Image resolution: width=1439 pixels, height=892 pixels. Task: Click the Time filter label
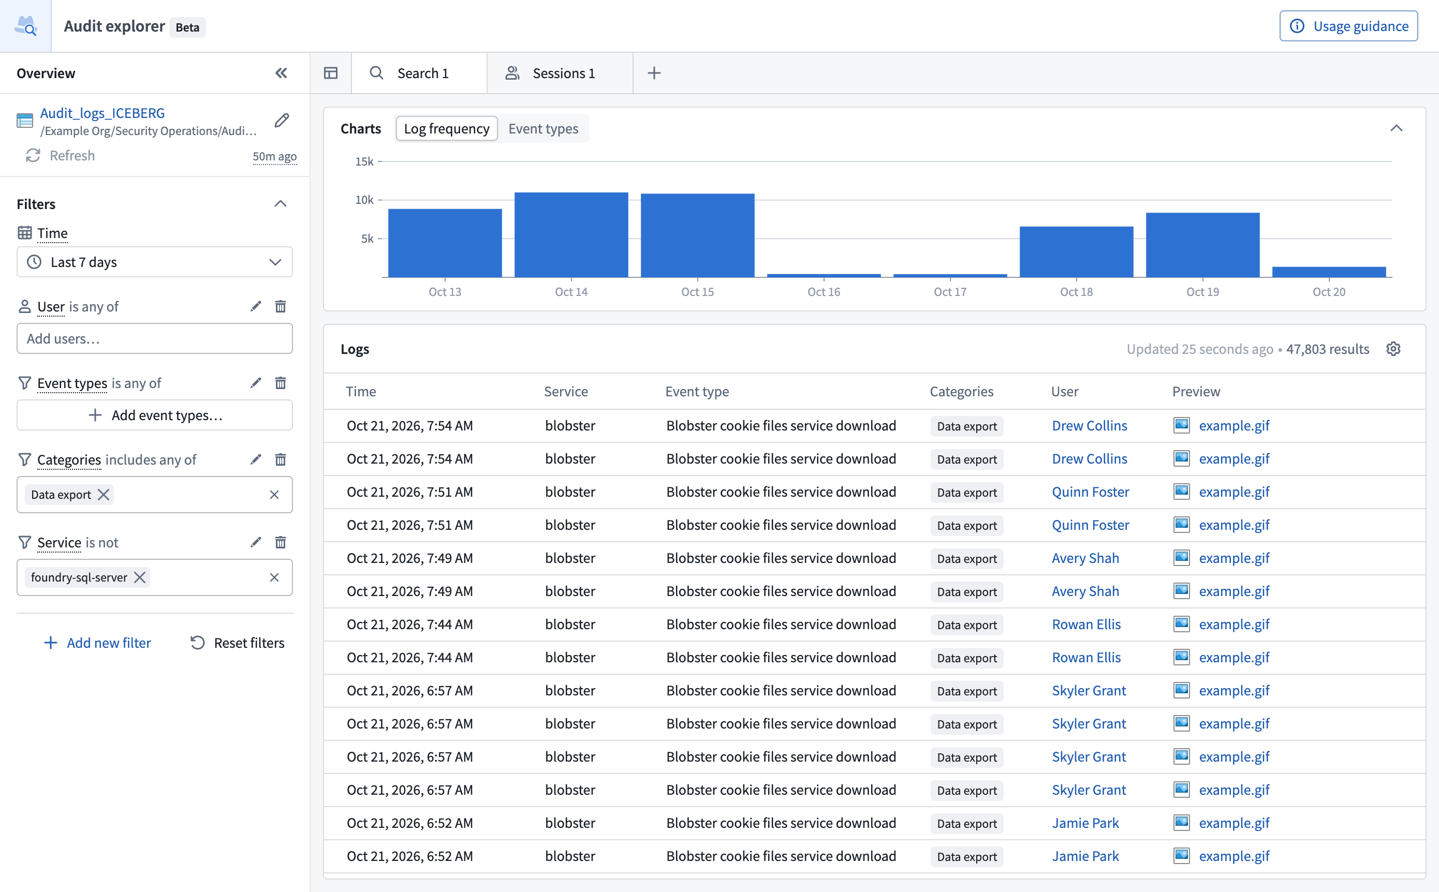(52, 233)
